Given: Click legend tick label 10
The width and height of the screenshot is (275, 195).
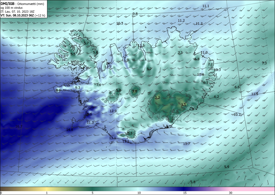Looking at the screenshot, I should point(139,193).
